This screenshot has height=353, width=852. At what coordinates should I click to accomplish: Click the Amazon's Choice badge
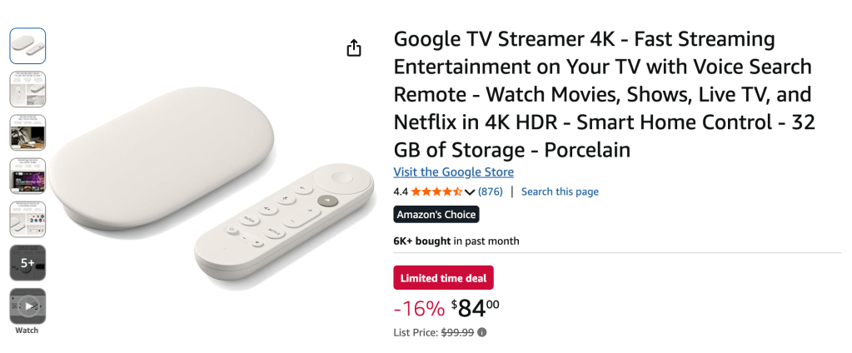point(436,215)
